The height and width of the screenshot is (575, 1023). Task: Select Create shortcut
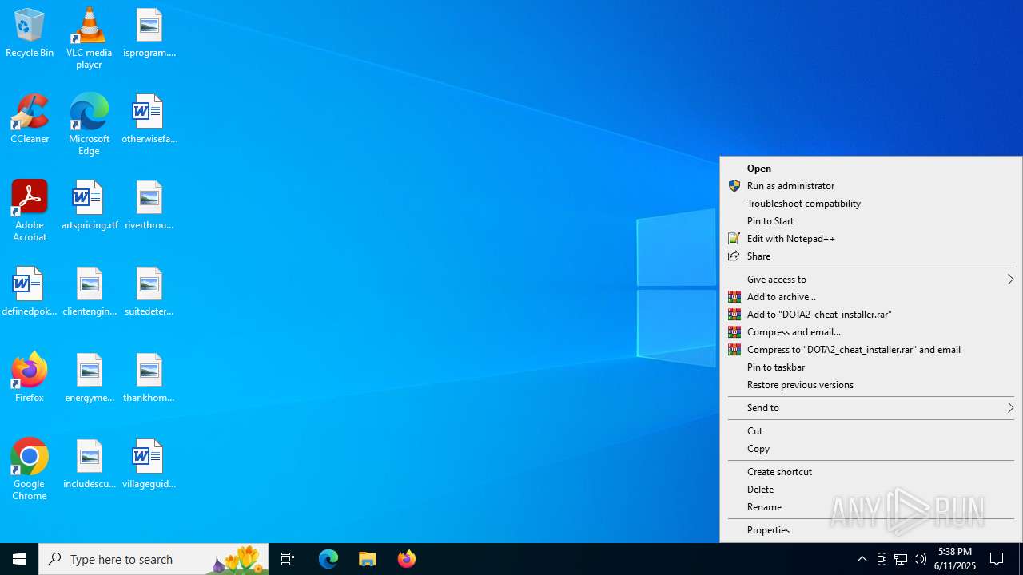click(x=871, y=472)
